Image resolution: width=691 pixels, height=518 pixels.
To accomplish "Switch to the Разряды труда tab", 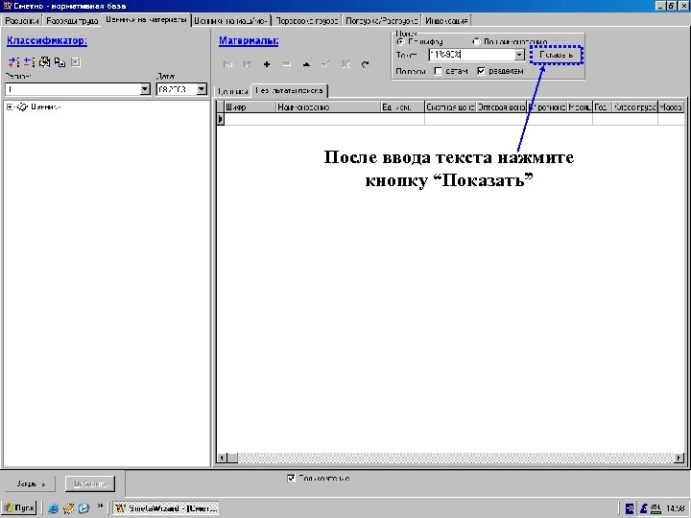I will point(72,21).
